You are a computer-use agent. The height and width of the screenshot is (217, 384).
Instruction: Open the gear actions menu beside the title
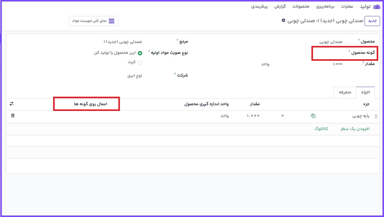[x=283, y=20]
